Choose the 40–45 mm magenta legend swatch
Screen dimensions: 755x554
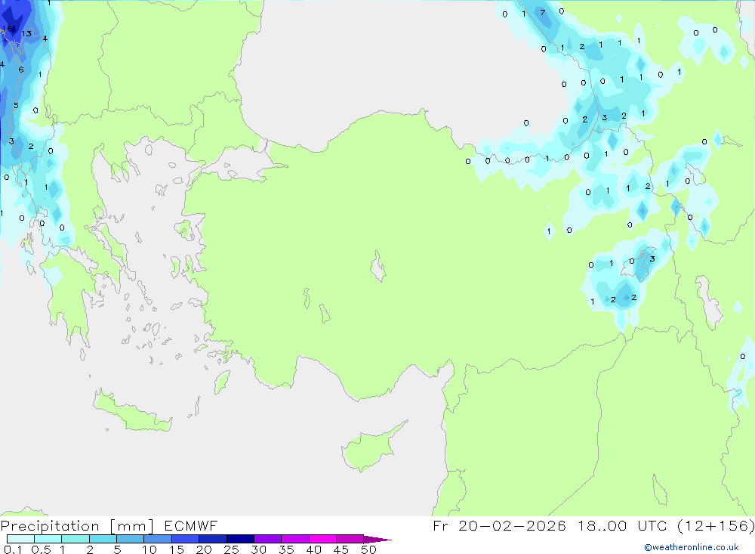coord(322,539)
